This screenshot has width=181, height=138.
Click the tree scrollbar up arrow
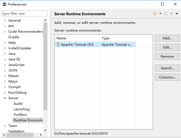pyautogui.click(x=45, y=21)
